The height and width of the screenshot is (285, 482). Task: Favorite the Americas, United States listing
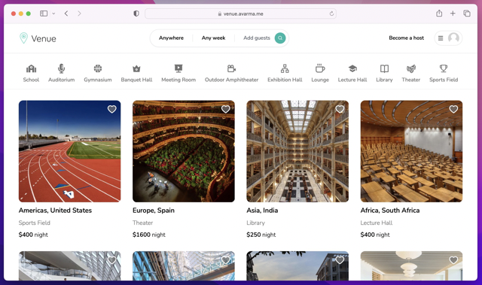tap(112, 109)
